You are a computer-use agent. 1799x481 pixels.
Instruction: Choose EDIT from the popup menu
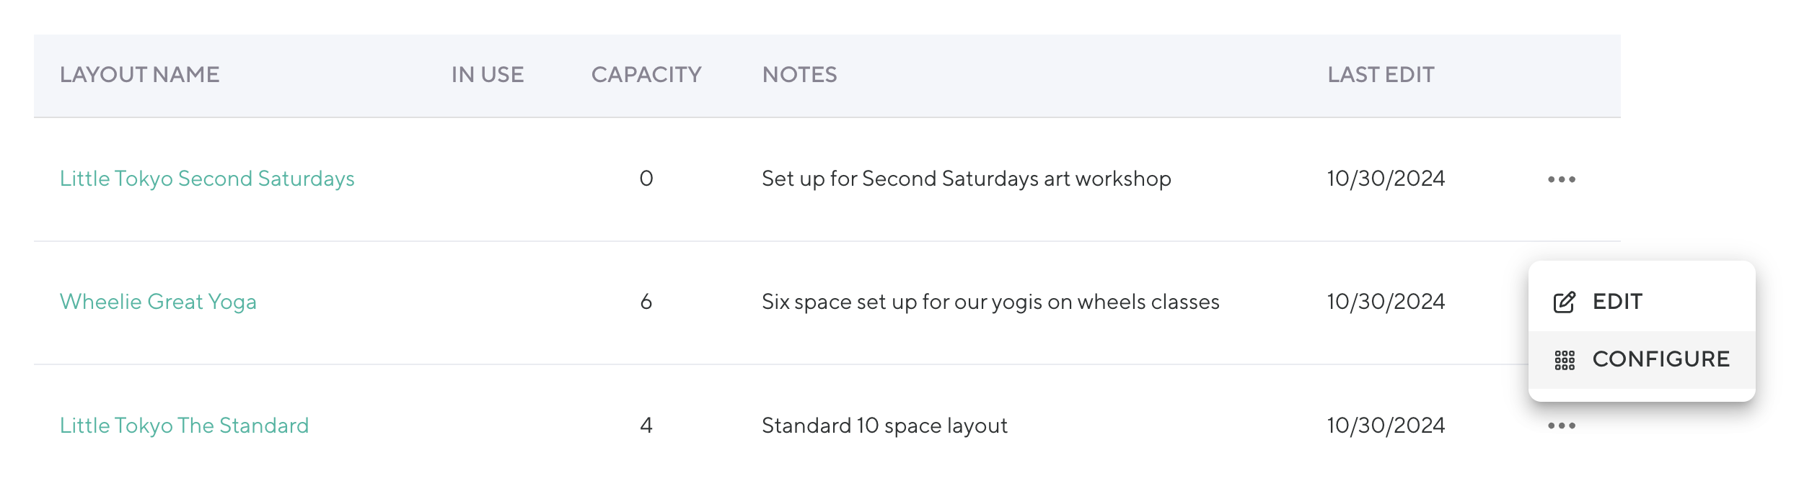point(1617,302)
